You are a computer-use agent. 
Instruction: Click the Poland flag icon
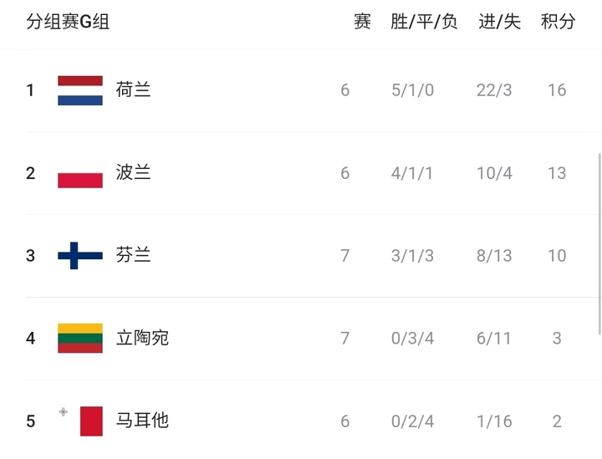pos(80,174)
